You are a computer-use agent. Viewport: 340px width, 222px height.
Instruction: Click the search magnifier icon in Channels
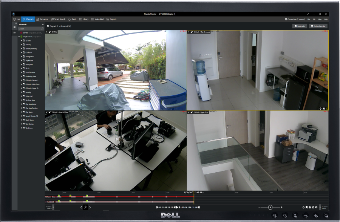click(42, 29)
